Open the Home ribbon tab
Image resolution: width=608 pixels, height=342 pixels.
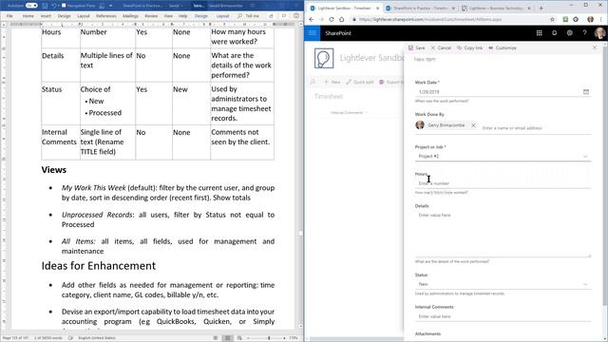28,16
